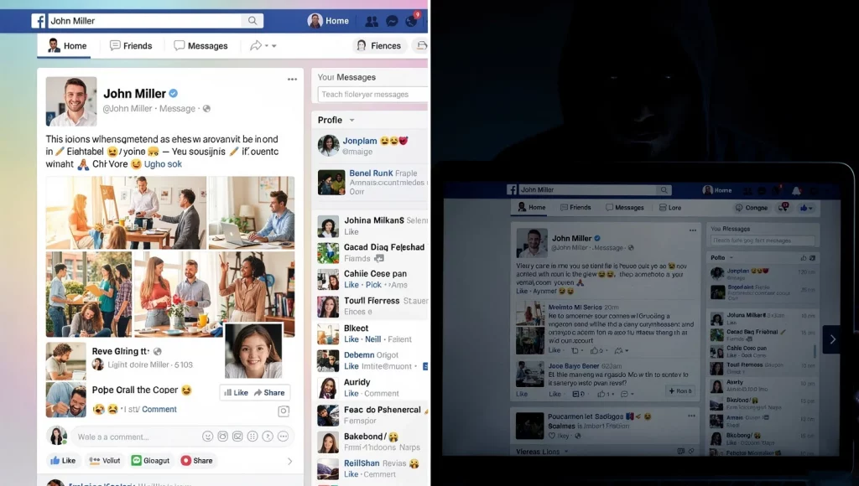859x486 pixels.
Task: Open John Miller's profile picture in the bright page
Action: [x=71, y=101]
